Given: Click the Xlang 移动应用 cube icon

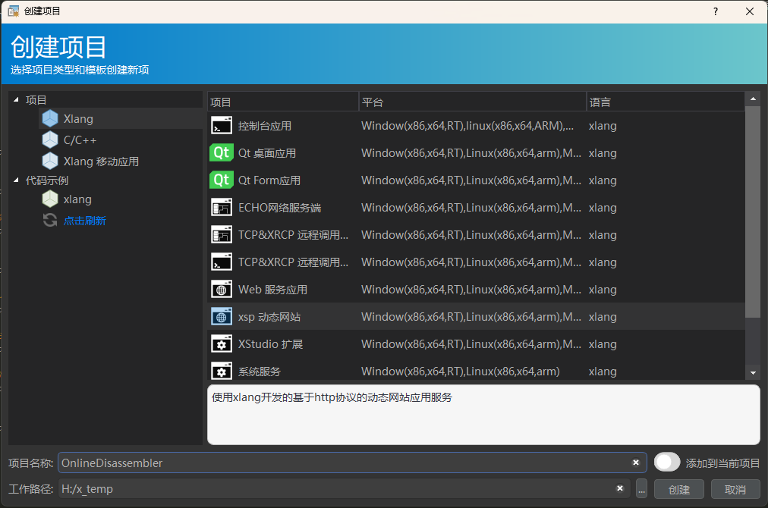Looking at the screenshot, I should click(x=50, y=161).
